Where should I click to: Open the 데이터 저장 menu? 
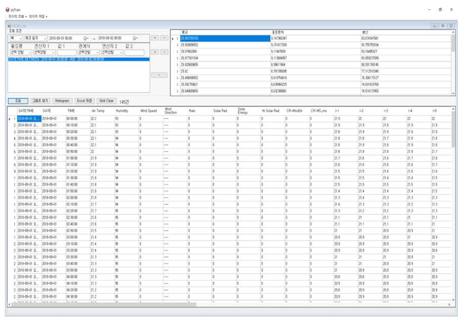click(x=38, y=16)
